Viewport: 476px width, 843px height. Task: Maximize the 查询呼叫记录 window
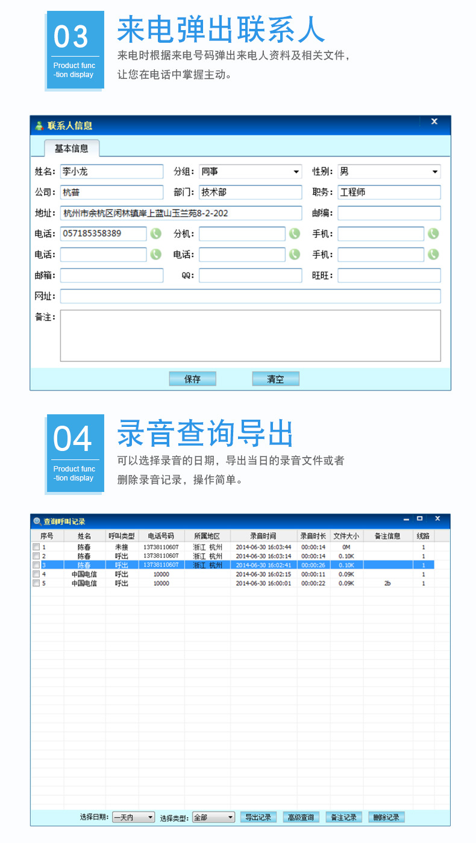point(420,518)
